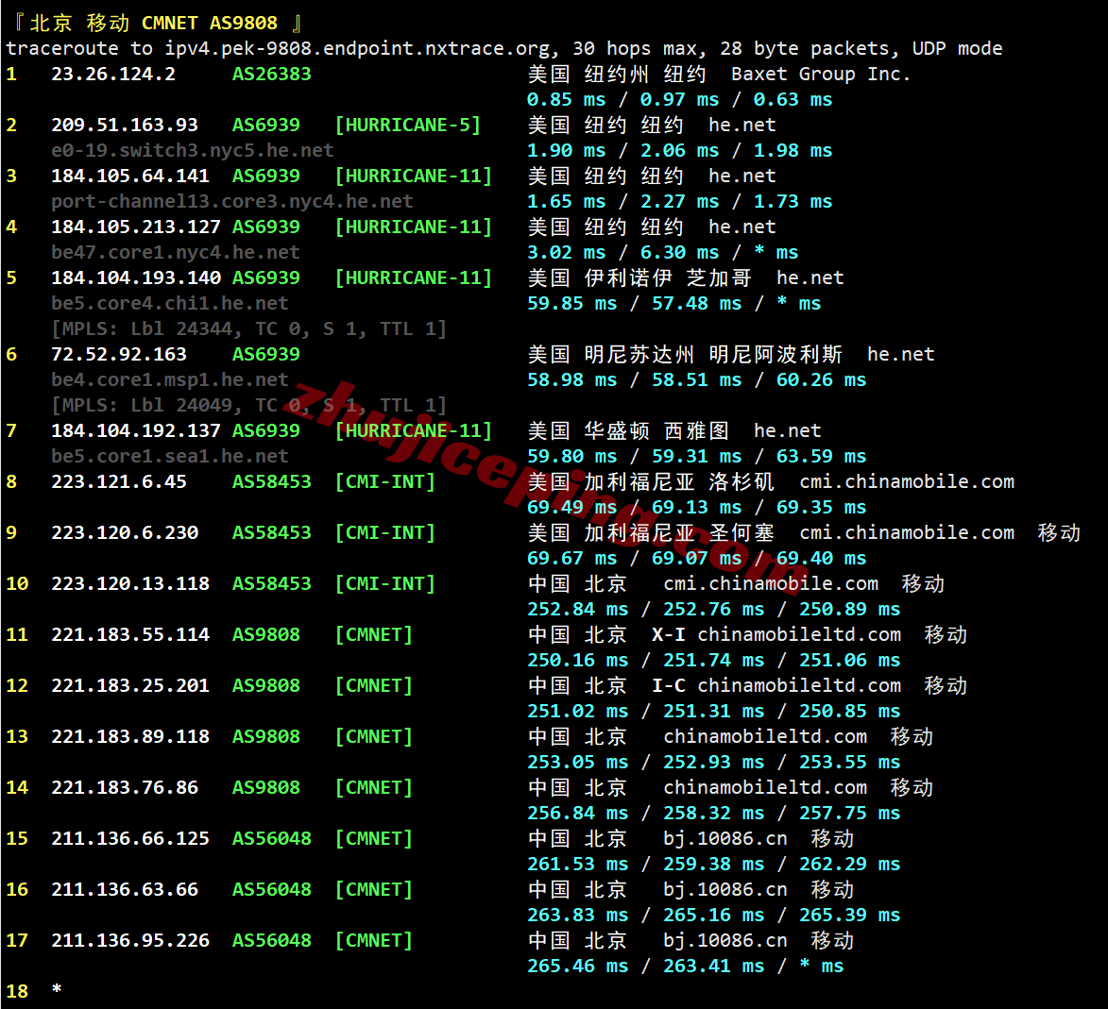Select latency value 261.53 ms
The height and width of the screenshot is (1009, 1108).
point(577,864)
